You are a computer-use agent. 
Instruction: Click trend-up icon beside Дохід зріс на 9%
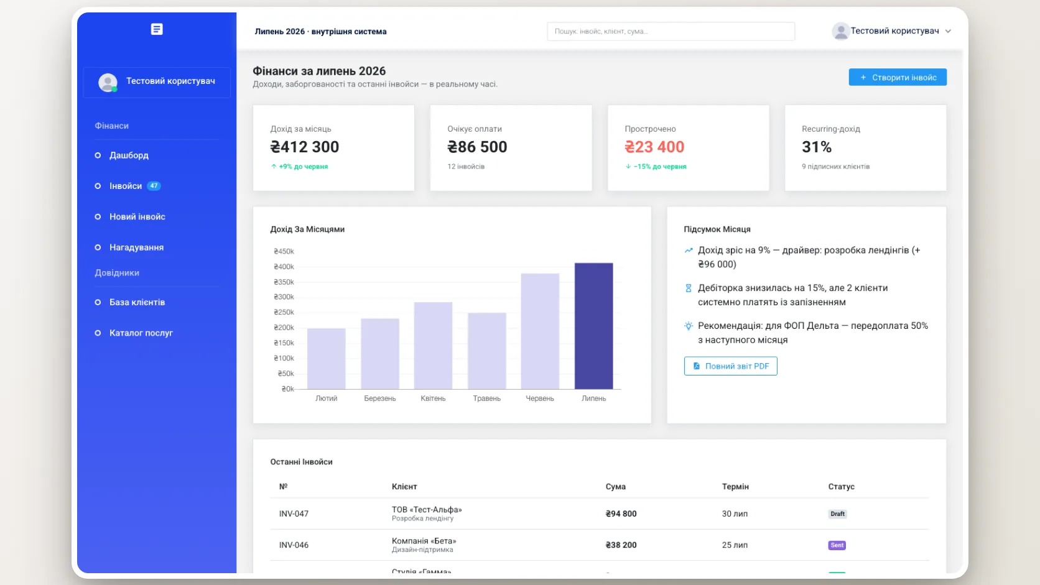pos(689,251)
